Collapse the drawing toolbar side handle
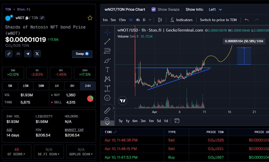The image size is (269, 162). (114, 108)
